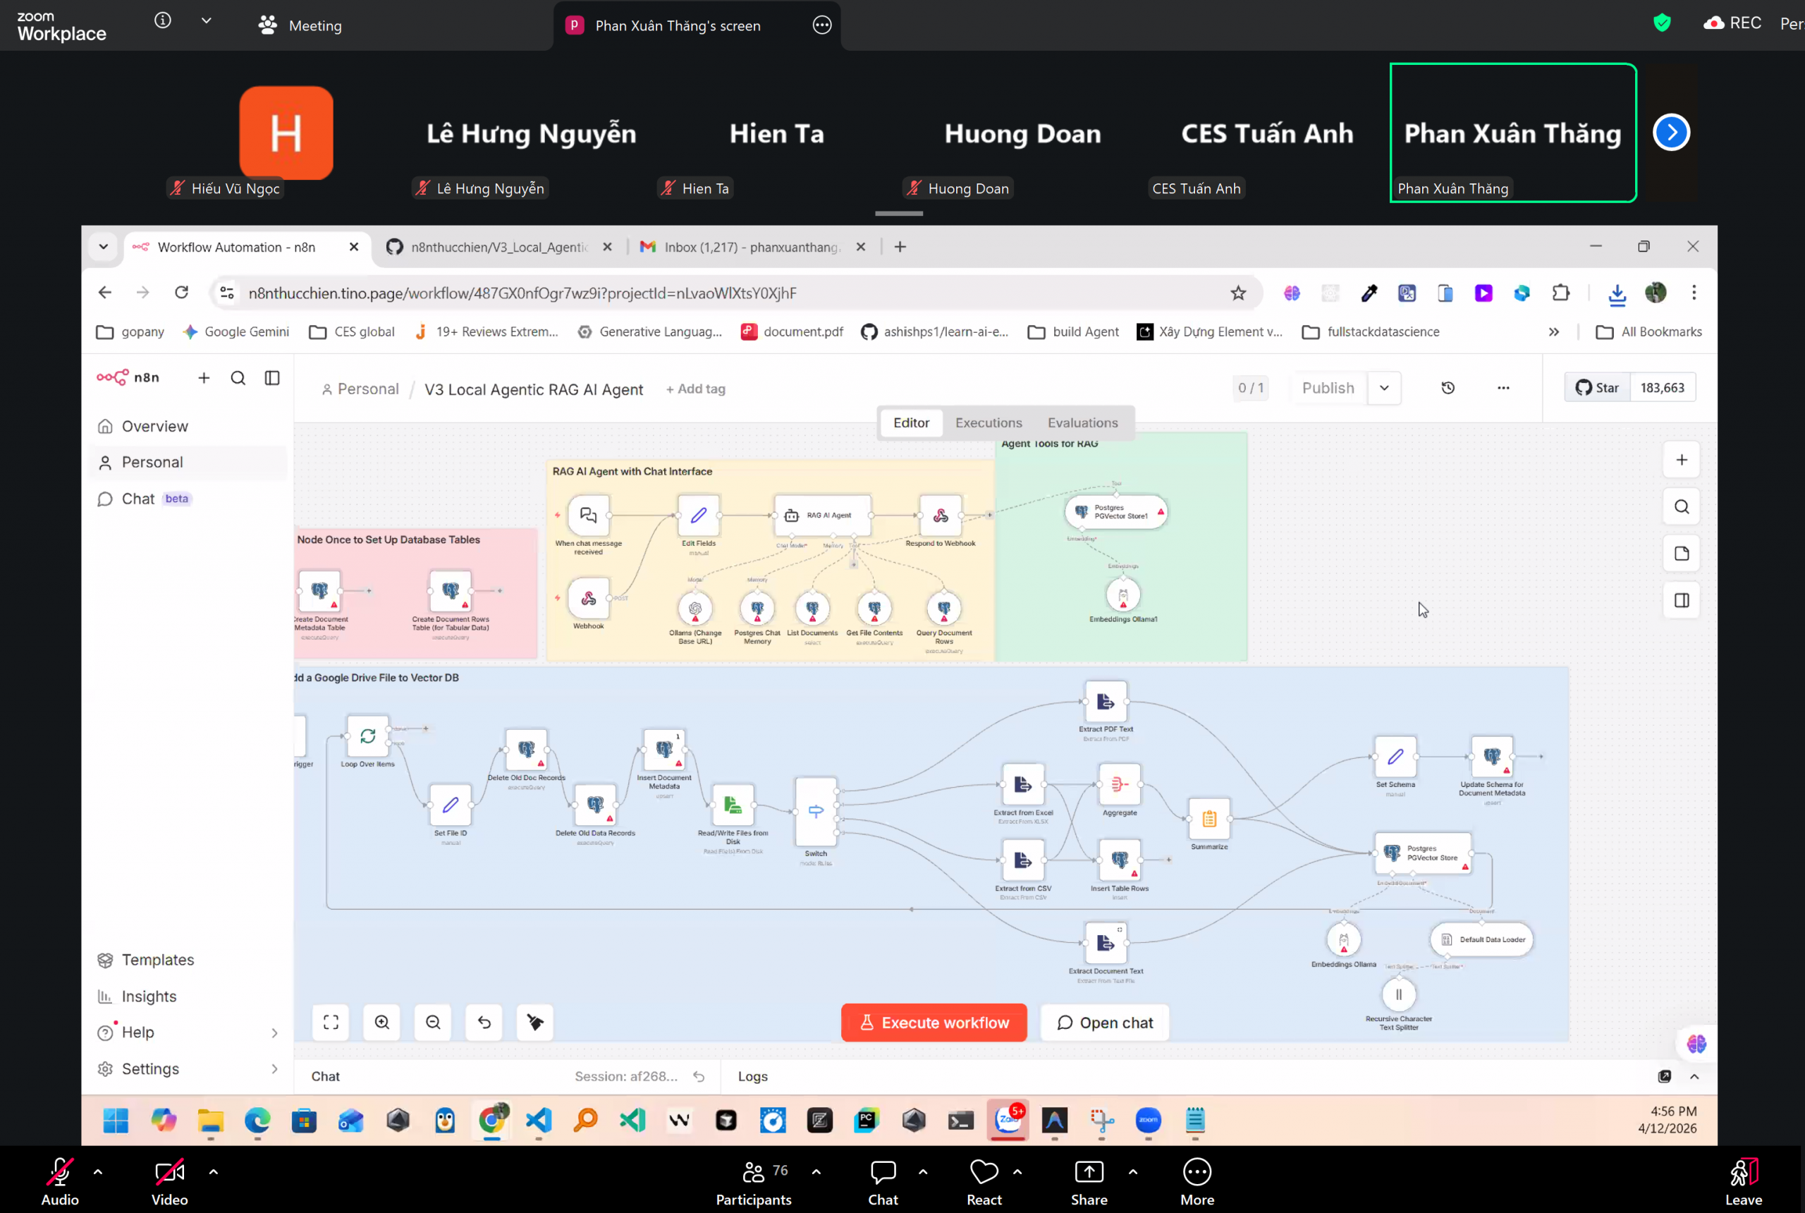This screenshot has width=1805, height=1213.
Task: Zoom out on the n8n canvas
Action: pos(432,1022)
